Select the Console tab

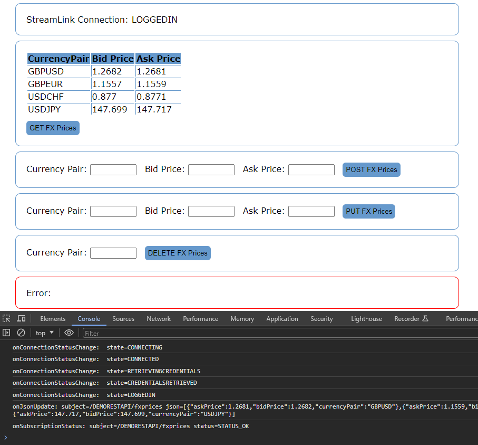(89, 318)
